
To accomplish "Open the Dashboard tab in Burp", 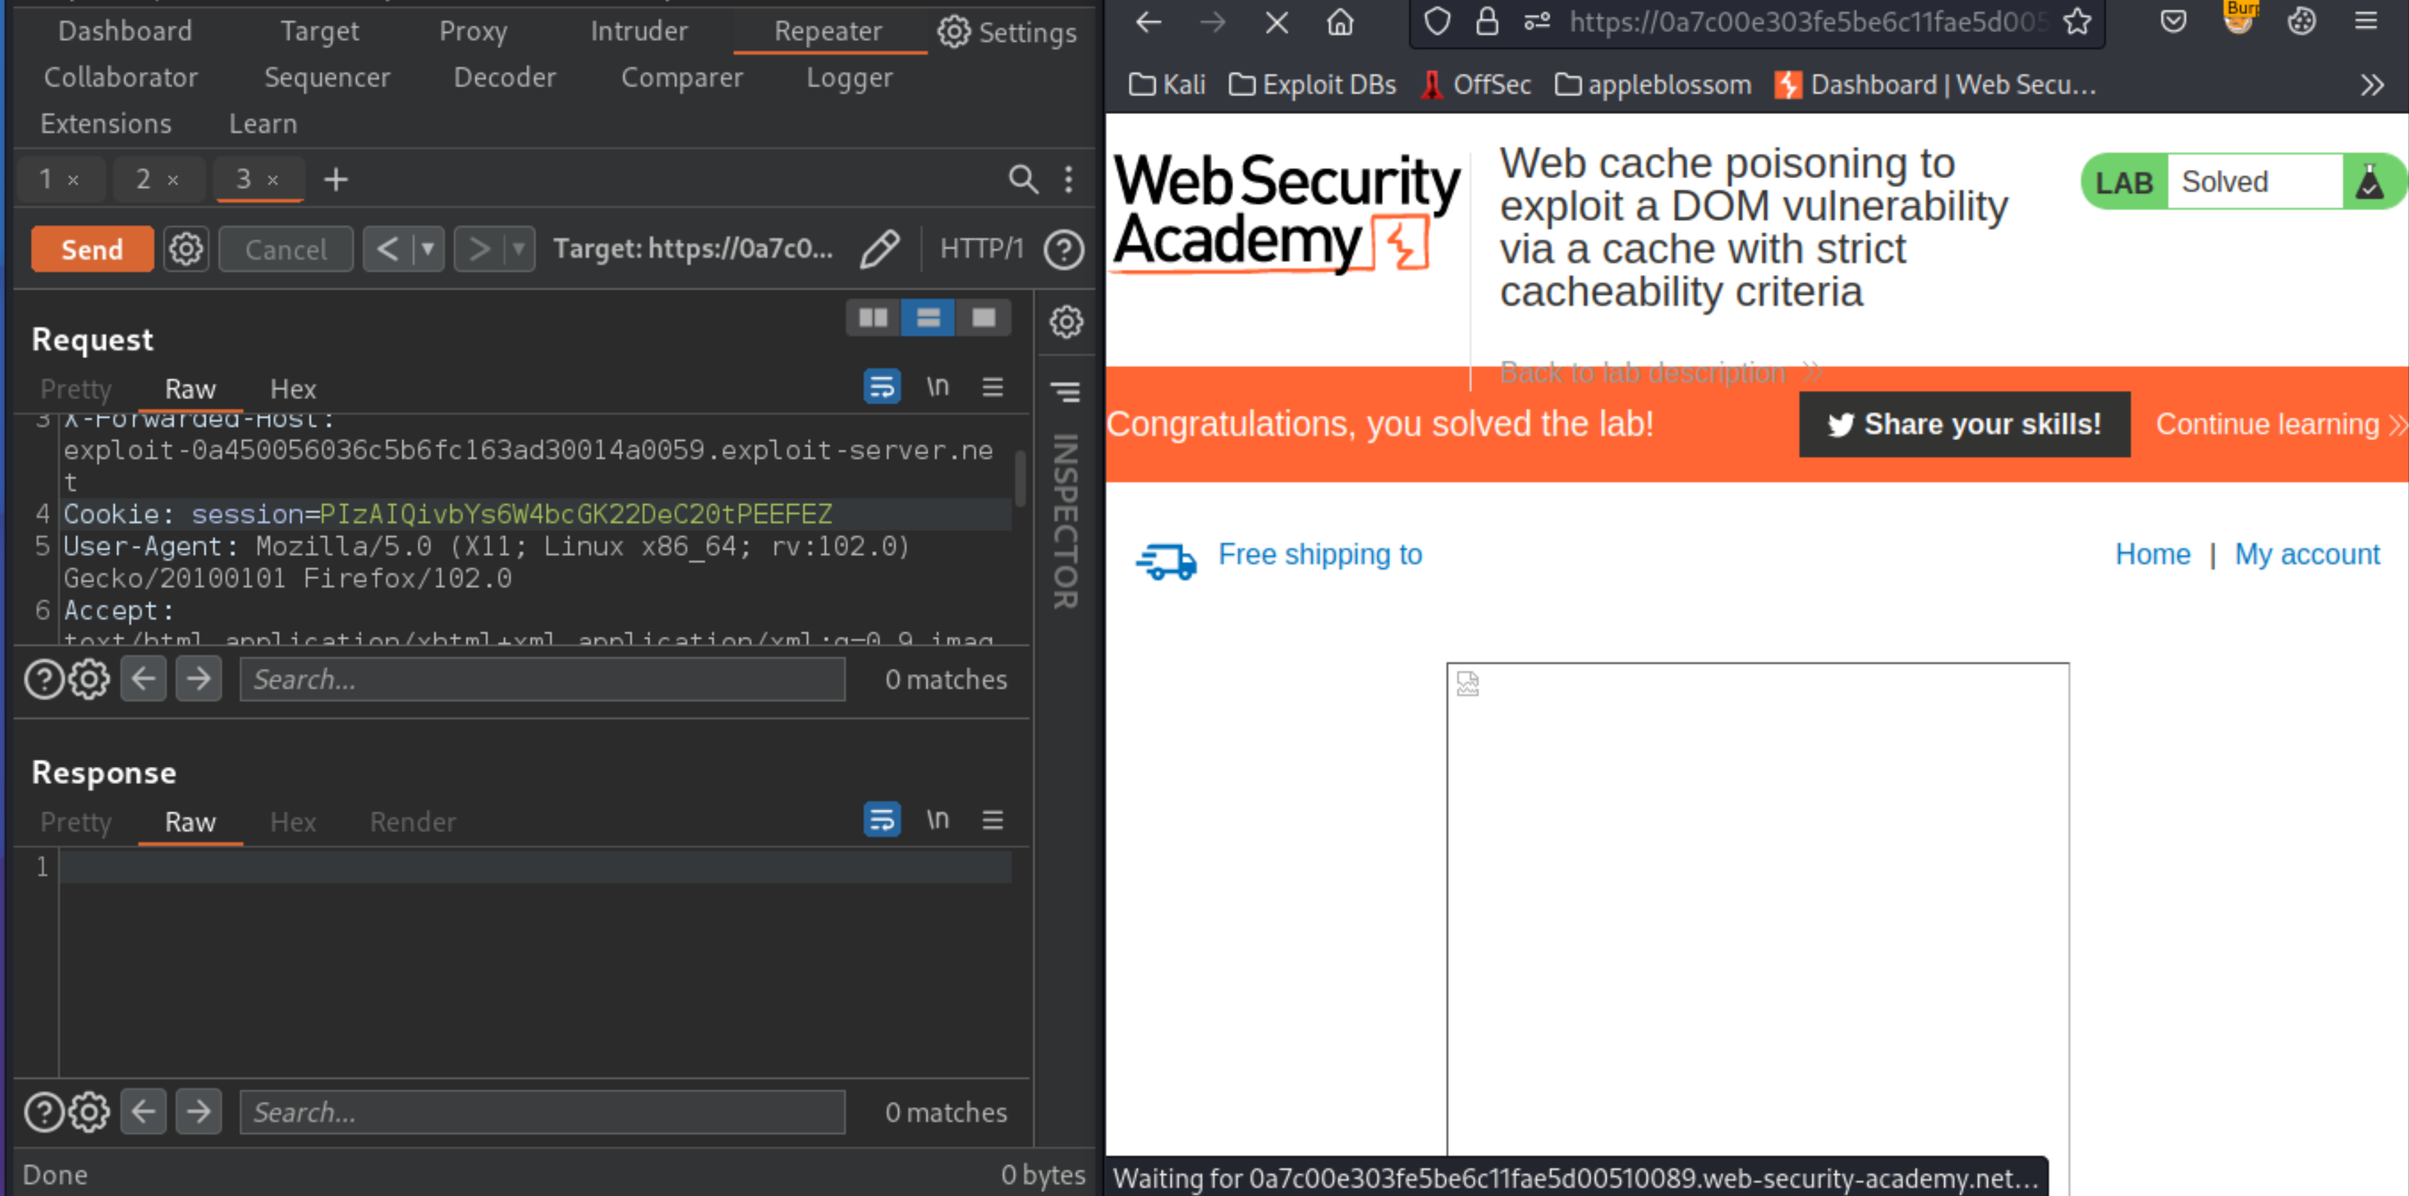I will [x=126, y=31].
